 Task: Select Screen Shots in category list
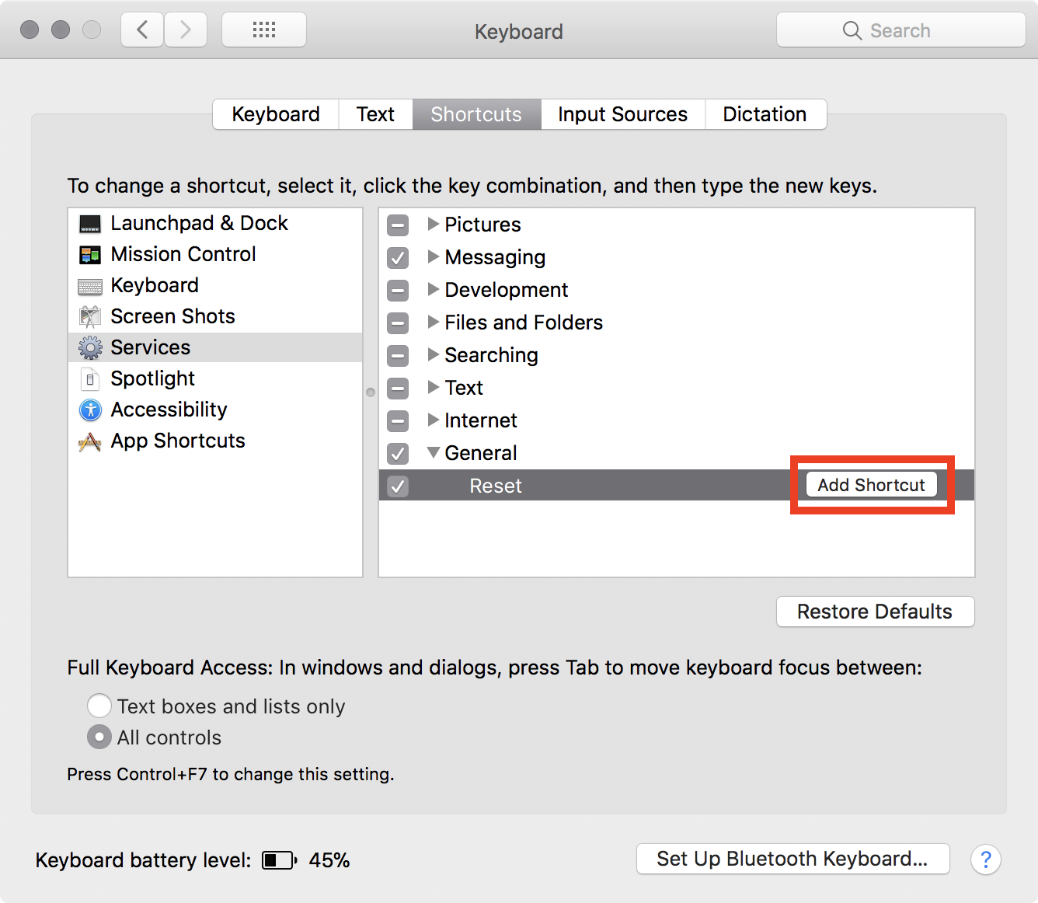click(215, 317)
